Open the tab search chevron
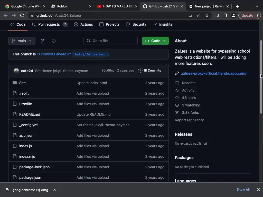This screenshot has width=263, height=197. pyautogui.click(x=257, y=6)
